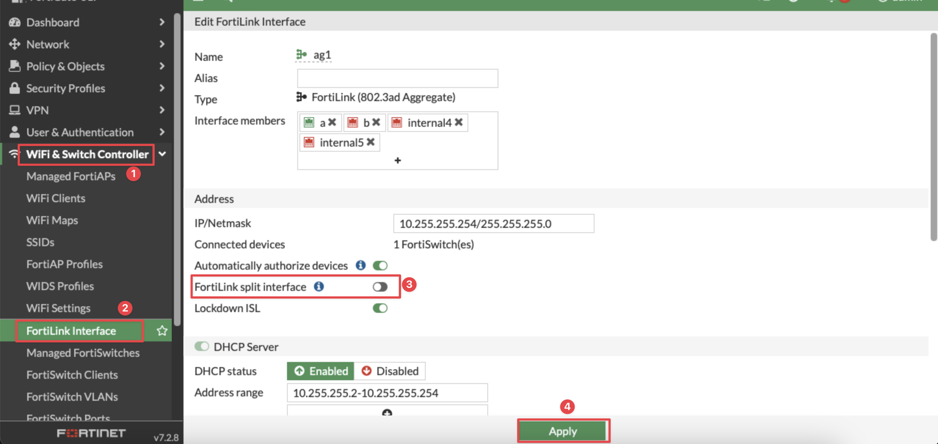Click WiFi & Switch Controller menu label
The image size is (938, 444).
[87, 154]
